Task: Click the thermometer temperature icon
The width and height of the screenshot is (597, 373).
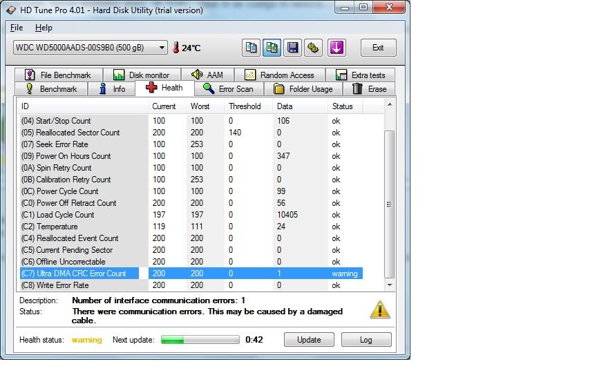Action: 176,48
